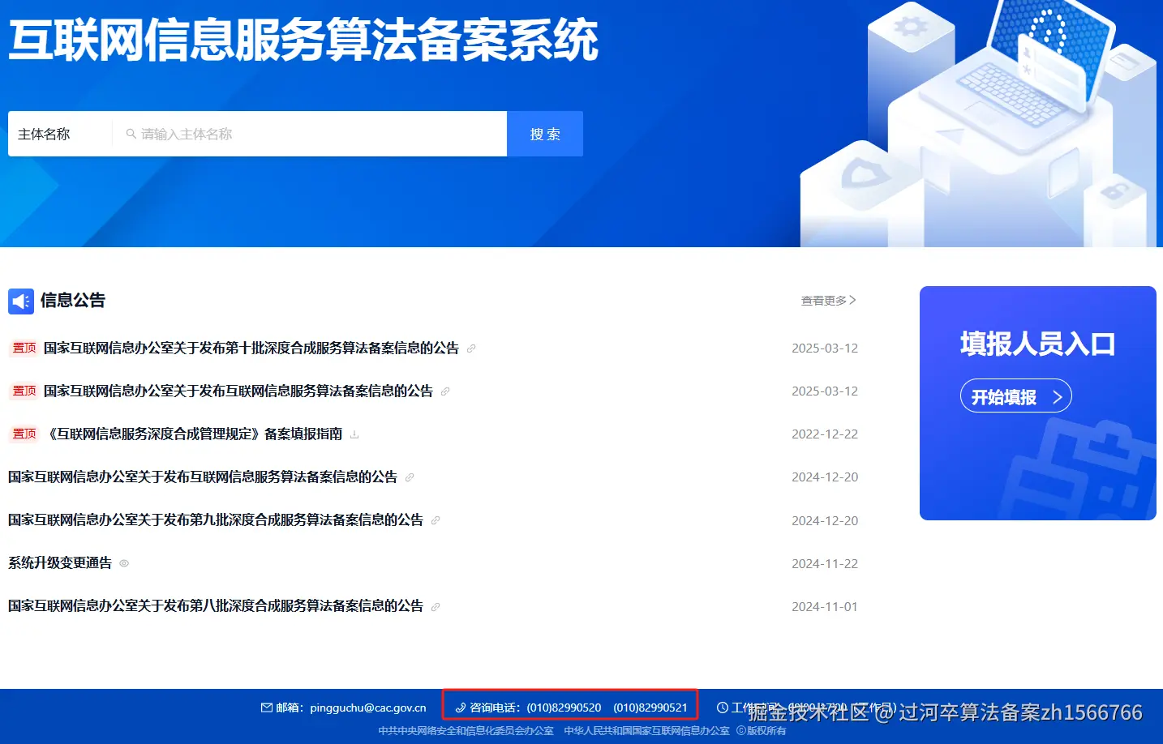The width and height of the screenshot is (1163, 744).
Task: Click the phone icon before 咨询电话
Action: (460, 707)
